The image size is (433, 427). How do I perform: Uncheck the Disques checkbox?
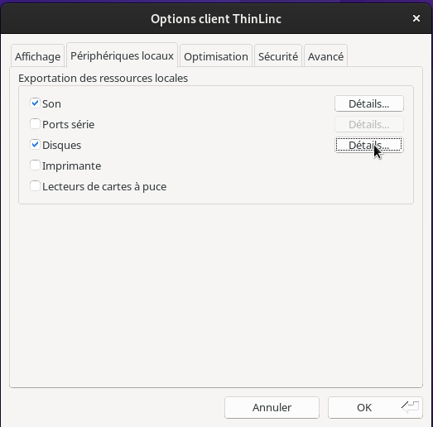35,145
